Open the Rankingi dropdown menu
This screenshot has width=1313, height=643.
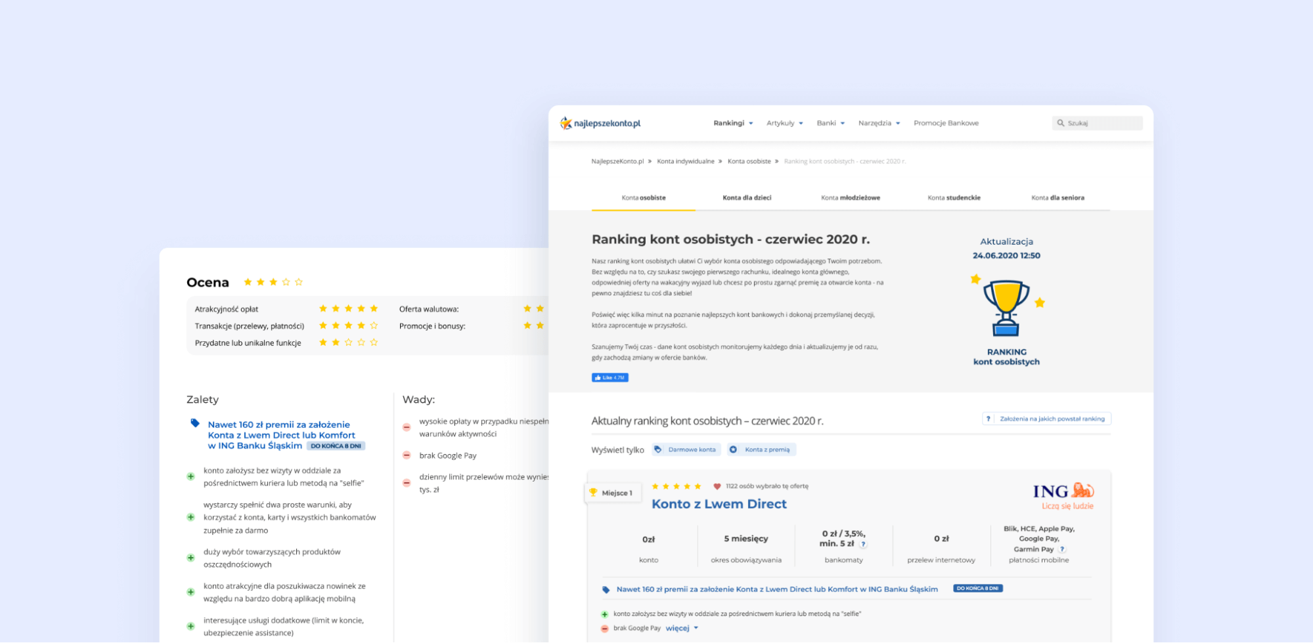point(733,123)
